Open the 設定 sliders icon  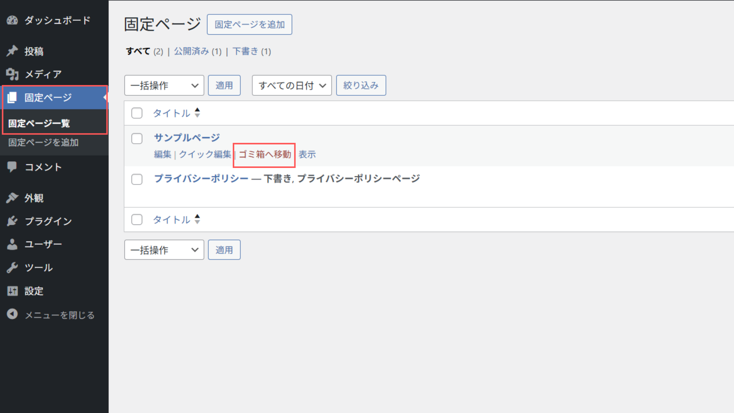click(x=12, y=291)
